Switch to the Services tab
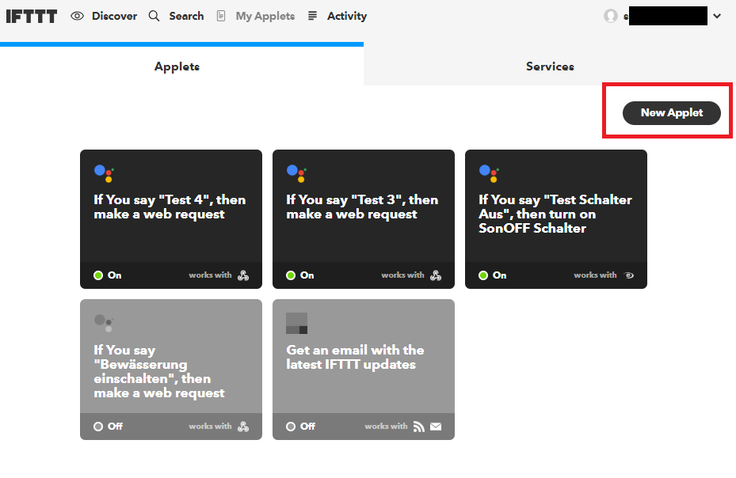 550,66
